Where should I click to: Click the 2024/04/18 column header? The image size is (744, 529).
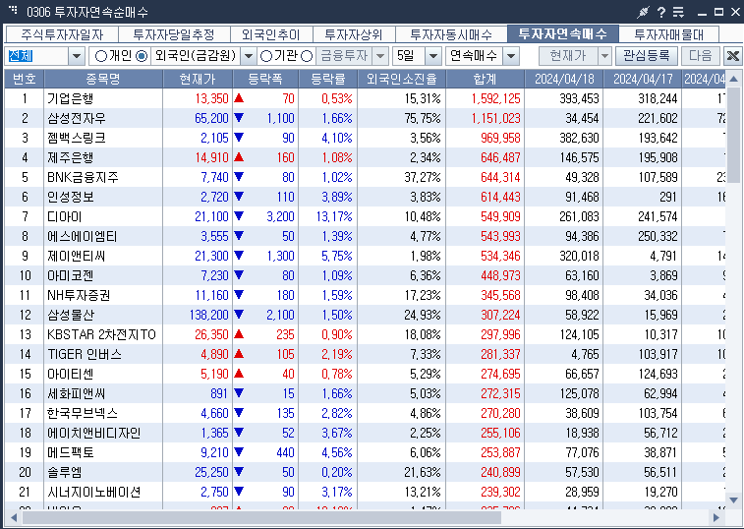pyautogui.click(x=564, y=79)
